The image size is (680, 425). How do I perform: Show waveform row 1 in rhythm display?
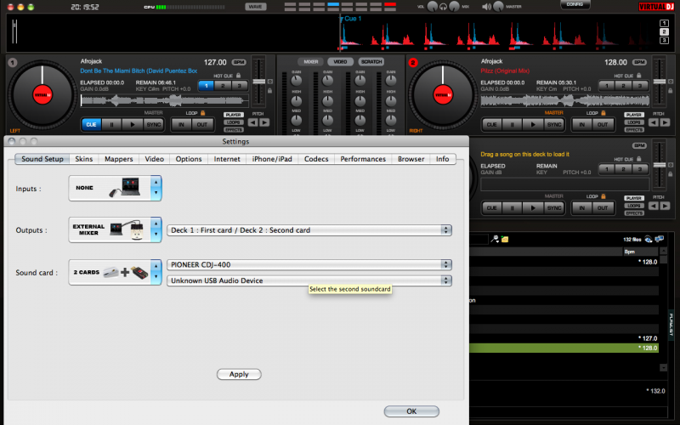664,24
